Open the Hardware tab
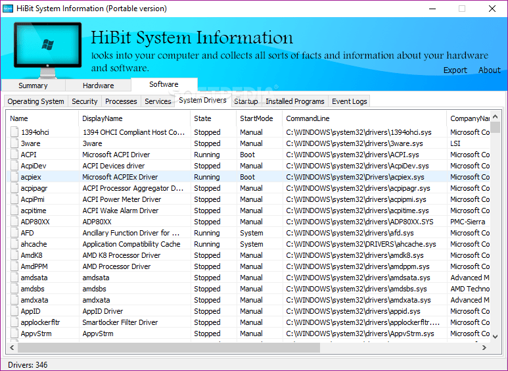The image size is (508, 371). point(98,86)
